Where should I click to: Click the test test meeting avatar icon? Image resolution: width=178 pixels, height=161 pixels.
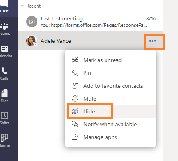[32, 22]
